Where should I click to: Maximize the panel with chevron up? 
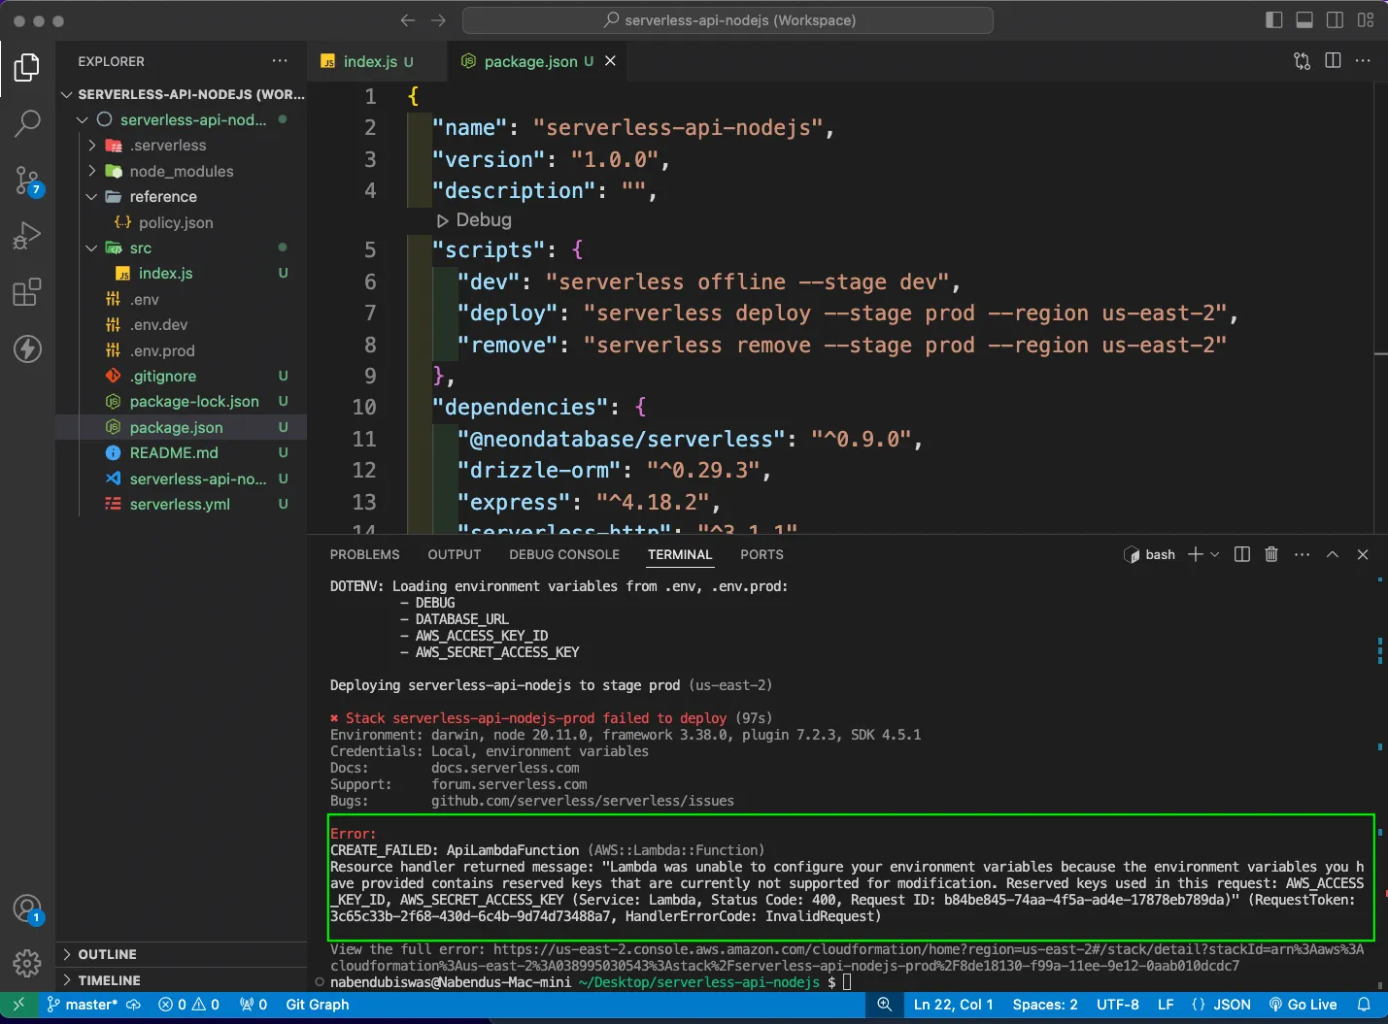pos(1333,554)
